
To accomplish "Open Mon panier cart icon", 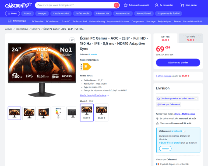I will 182,5.
